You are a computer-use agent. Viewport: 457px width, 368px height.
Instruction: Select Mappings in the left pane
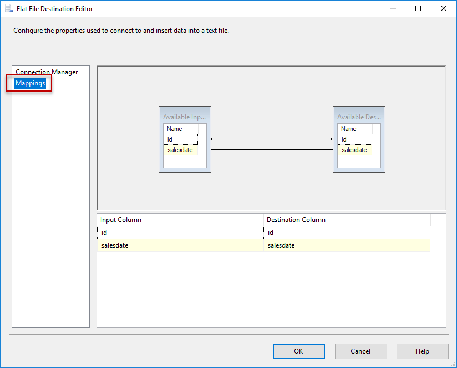(30, 83)
